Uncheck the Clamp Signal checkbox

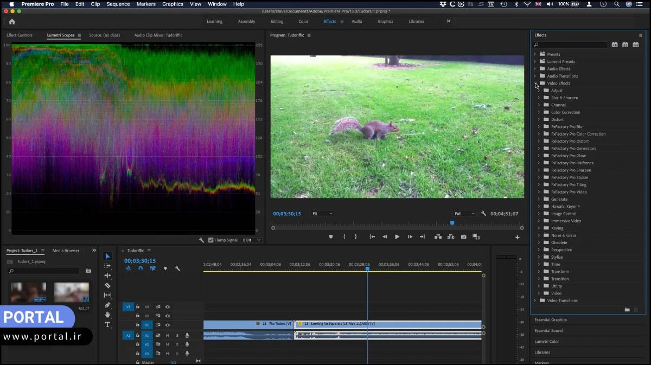(x=211, y=240)
